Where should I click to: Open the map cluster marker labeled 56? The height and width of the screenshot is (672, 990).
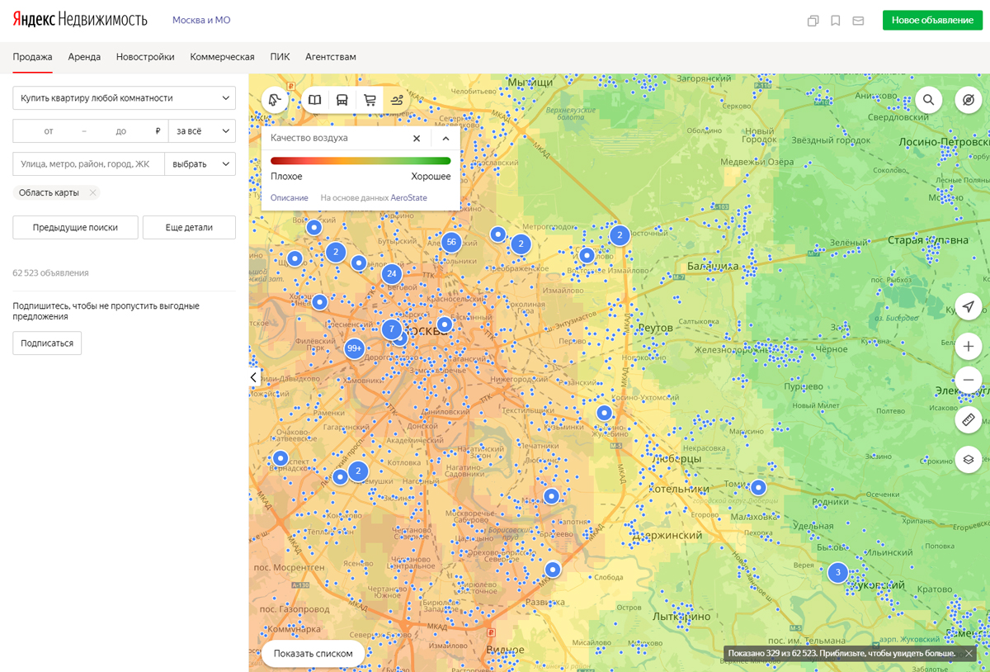(x=450, y=242)
